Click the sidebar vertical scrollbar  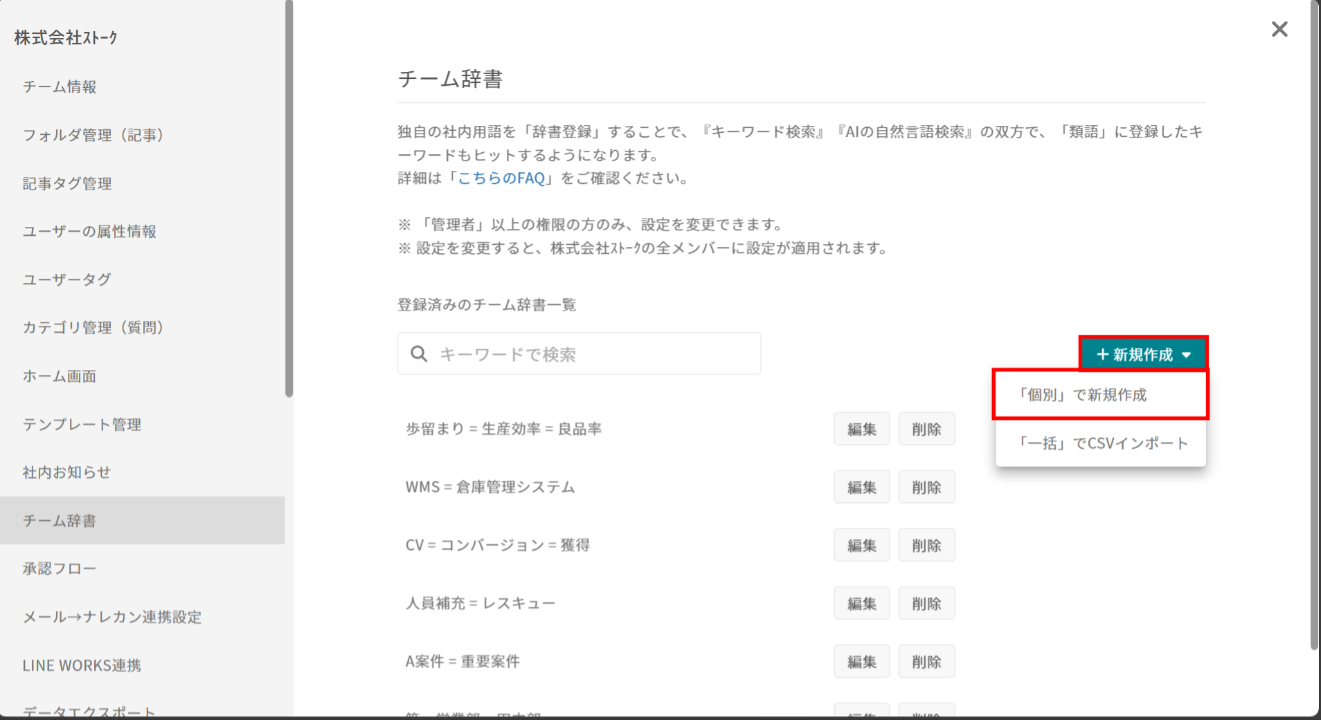(x=289, y=201)
